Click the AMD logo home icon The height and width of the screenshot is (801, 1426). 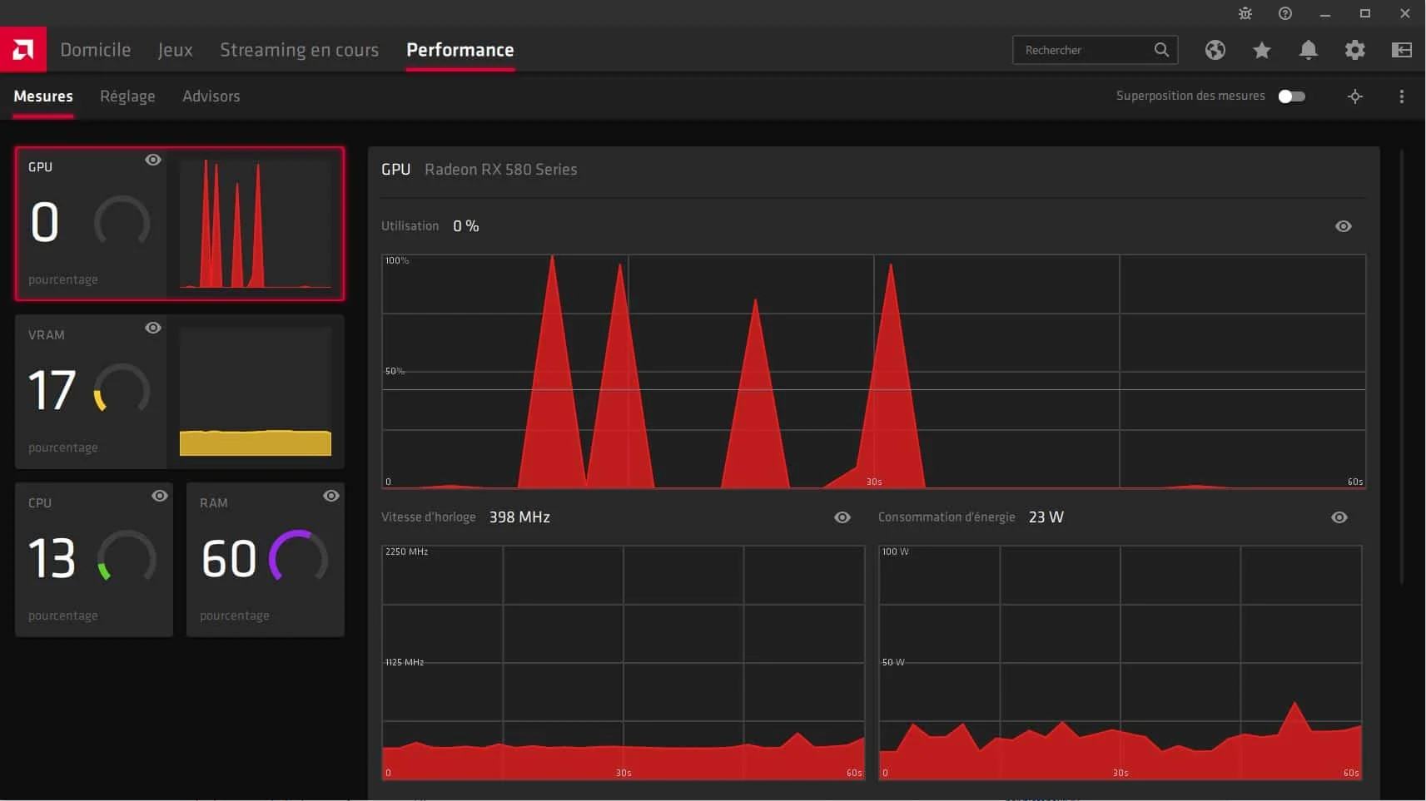(23, 50)
